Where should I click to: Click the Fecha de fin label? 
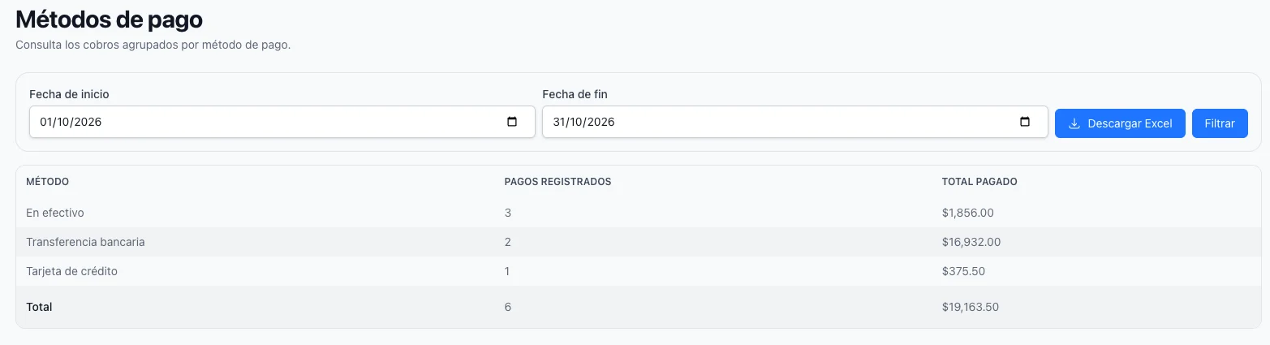click(575, 94)
